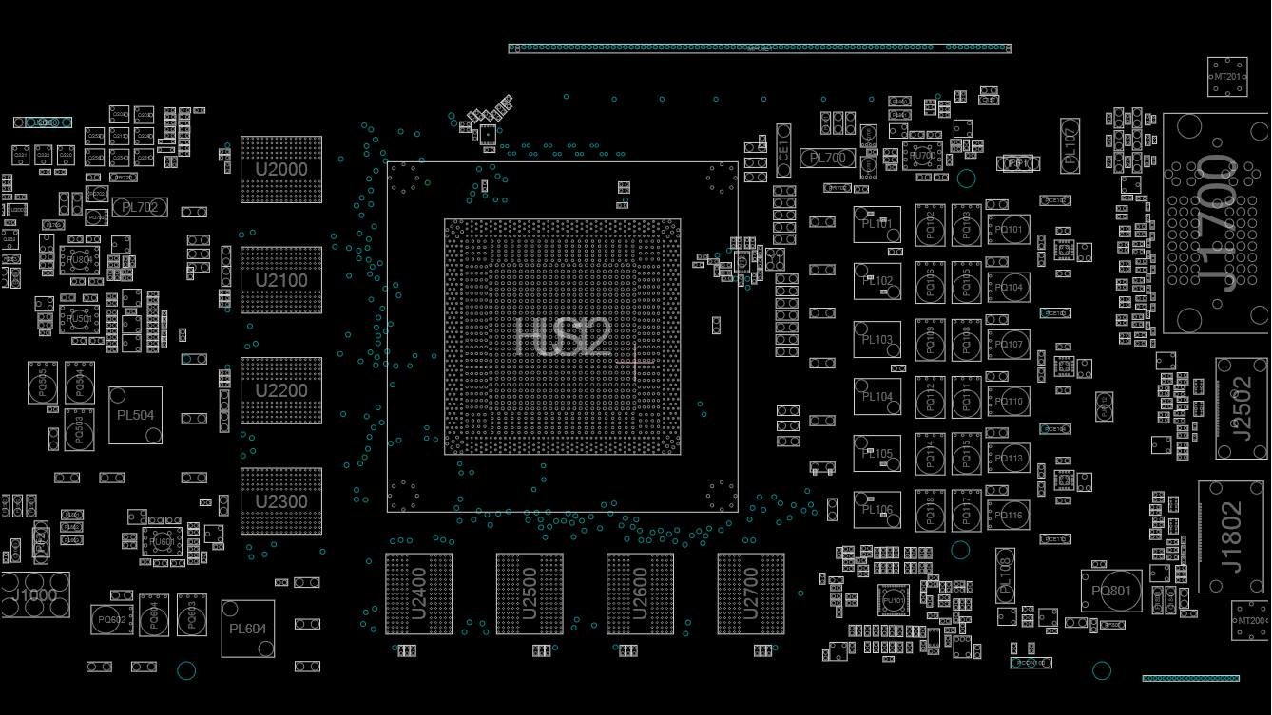Select PWM controller PU101

894,600
